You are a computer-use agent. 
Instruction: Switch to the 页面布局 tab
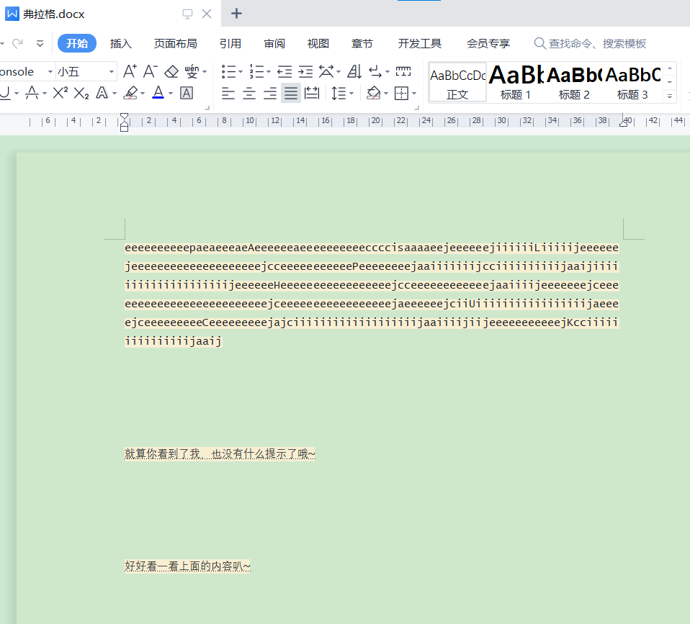click(x=175, y=43)
